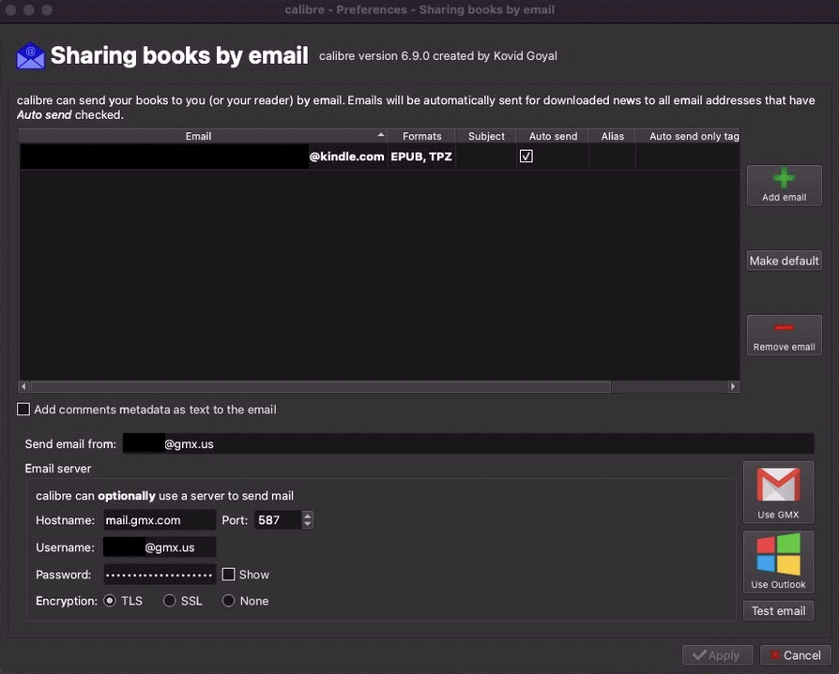
Task: Click the Hostname field mail.gmx.com
Action: point(160,520)
